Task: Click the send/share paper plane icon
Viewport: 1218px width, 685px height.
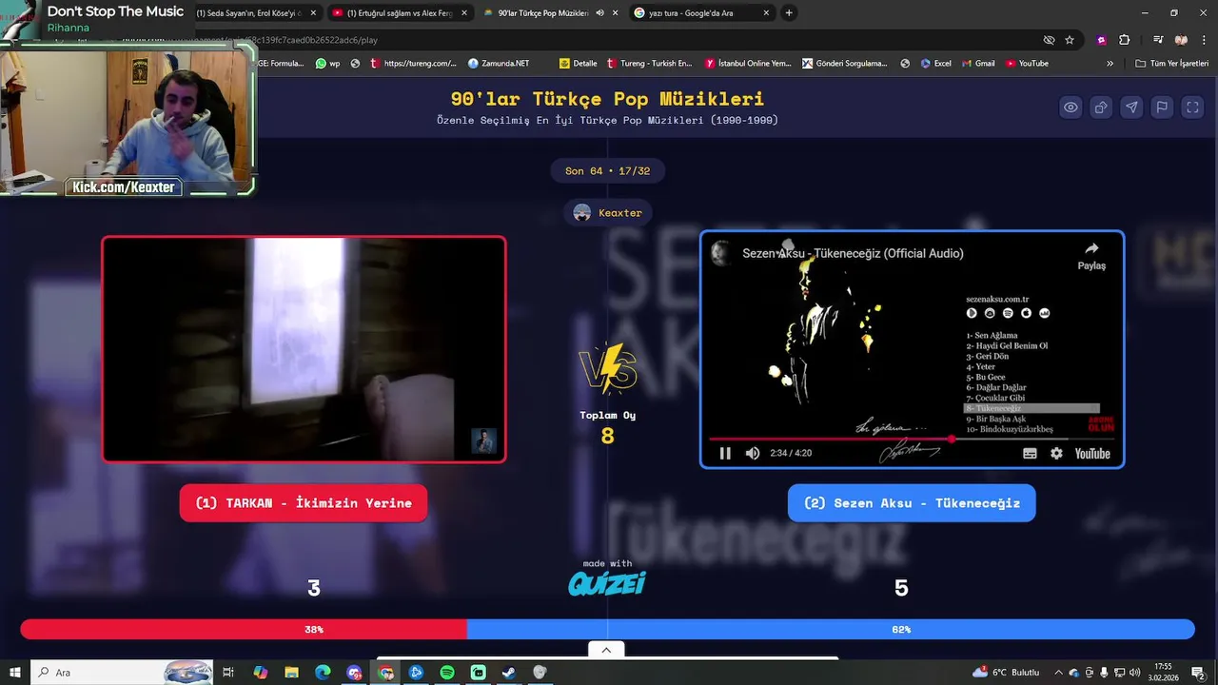Action: point(1131,108)
